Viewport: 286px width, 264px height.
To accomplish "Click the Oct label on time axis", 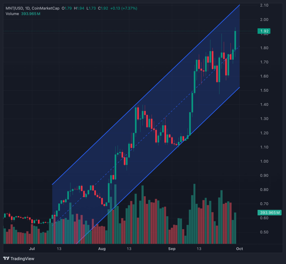I will click(x=239, y=249).
